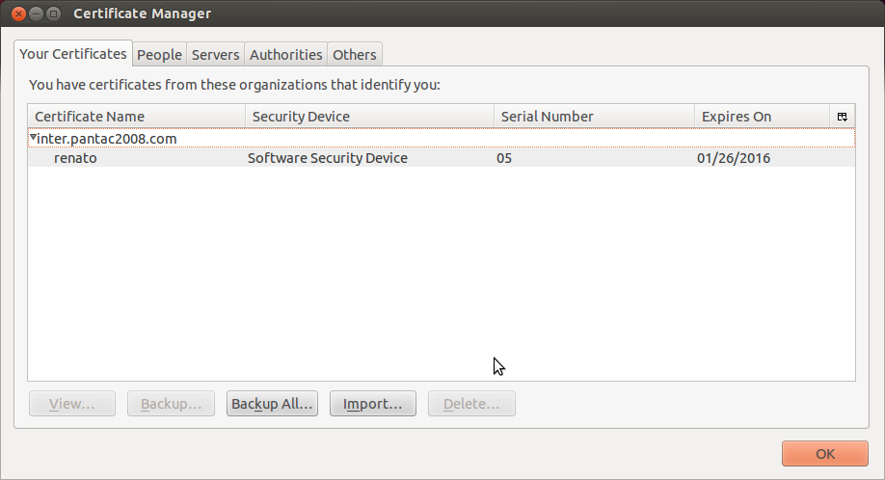Sort by the Expires On column header
This screenshot has height=480, width=885.
click(x=761, y=117)
